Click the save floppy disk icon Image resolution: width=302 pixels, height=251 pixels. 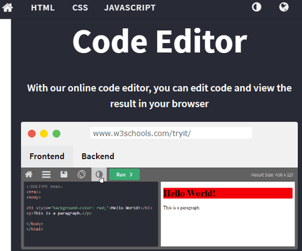point(64,174)
